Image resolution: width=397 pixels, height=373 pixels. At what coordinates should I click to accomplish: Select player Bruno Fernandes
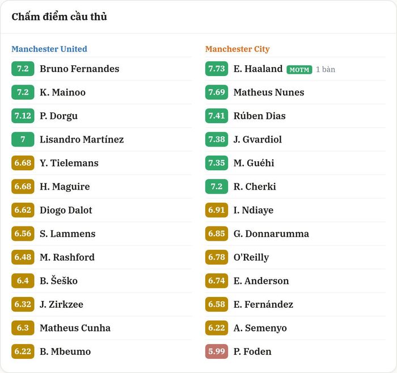click(79, 69)
